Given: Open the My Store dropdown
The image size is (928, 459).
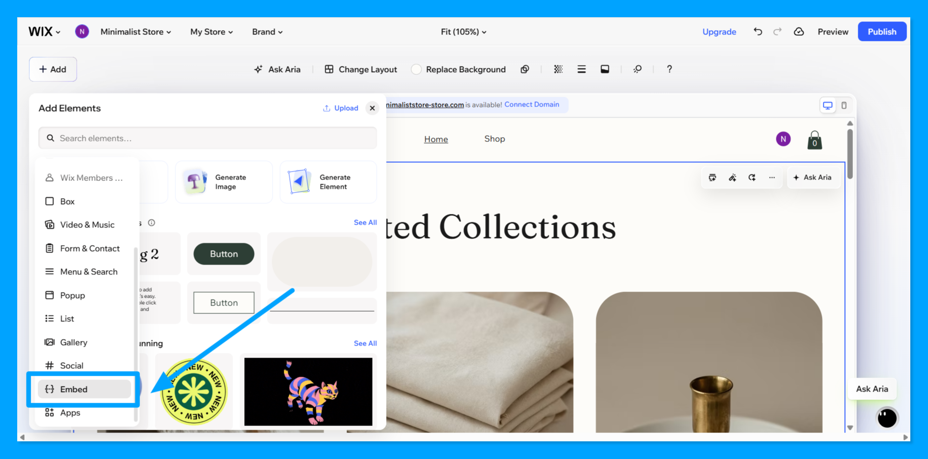Looking at the screenshot, I should click(212, 32).
